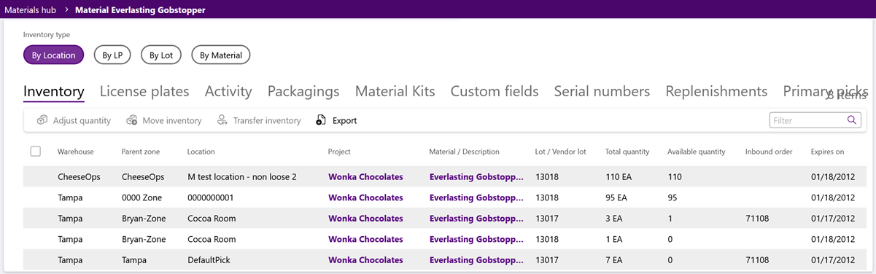Screen dimensions: 876x274
Task: Click the Material Everlasting Gobstopper breadcrumb title
Action: [140, 10]
